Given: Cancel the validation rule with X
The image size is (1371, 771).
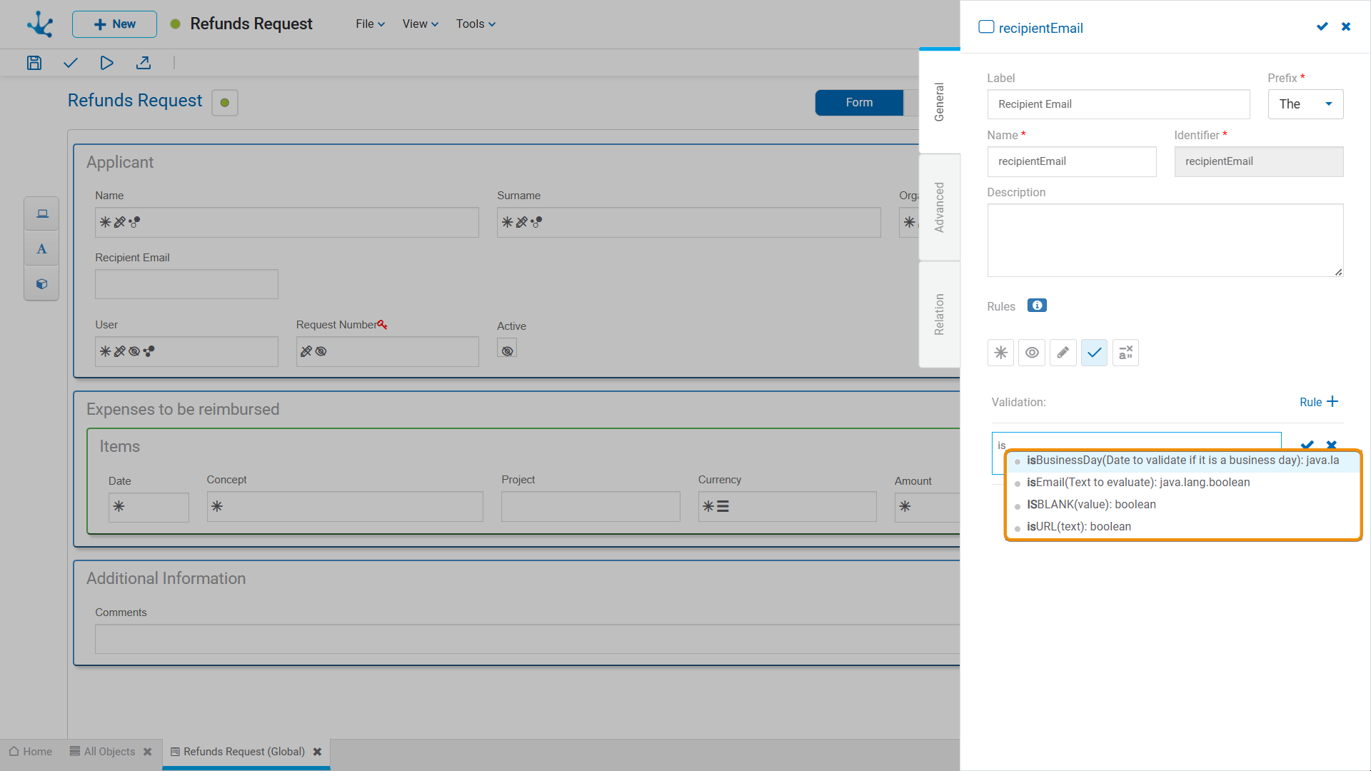Looking at the screenshot, I should pyautogui.click(x=1332, y=445).
